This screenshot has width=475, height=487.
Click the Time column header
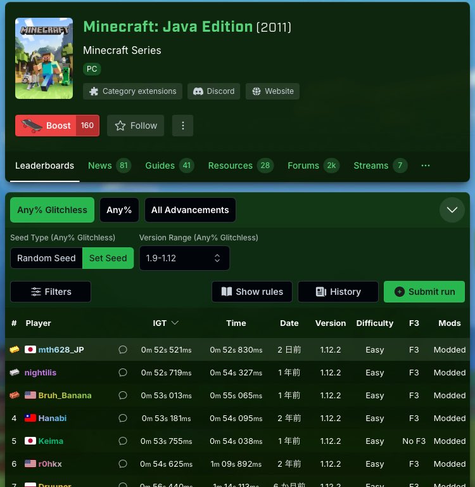coord(236,323)
